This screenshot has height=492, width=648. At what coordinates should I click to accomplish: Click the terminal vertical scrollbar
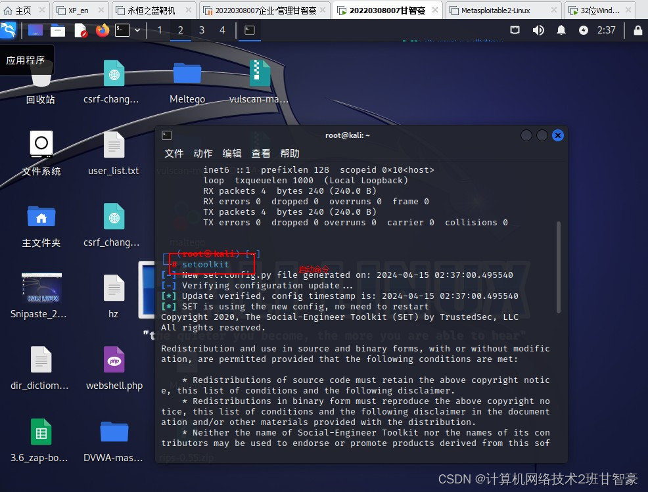coord(559,267)
